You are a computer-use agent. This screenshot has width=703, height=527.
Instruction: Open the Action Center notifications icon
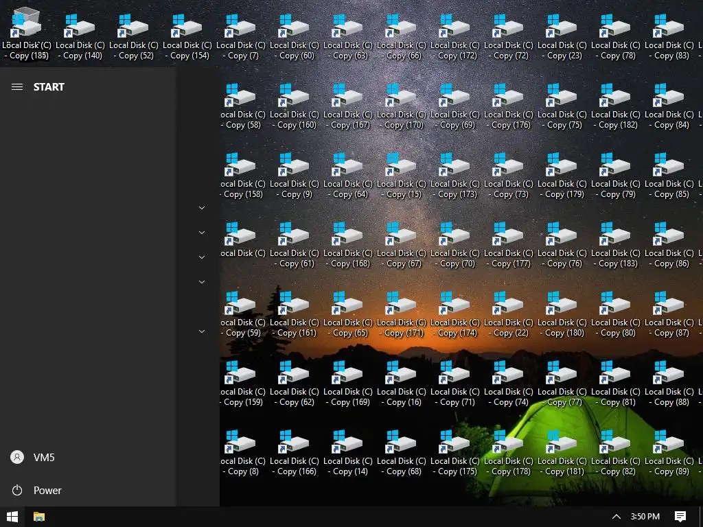pos(680,517)
